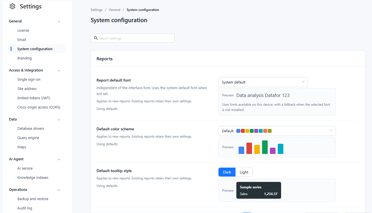372x213 pixels.
Task: Select Dark tooltip style
Action: (227, 172)
